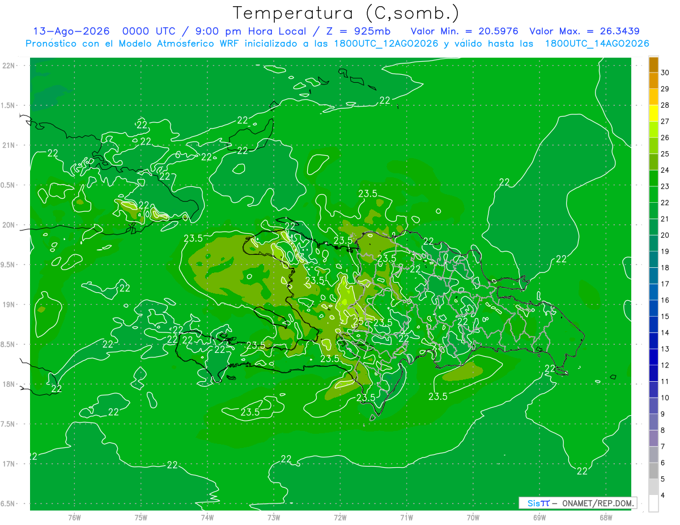Screen dimensions: 680x525
Task: Click the 69W longitude axis label
Action: click(539, 518)
